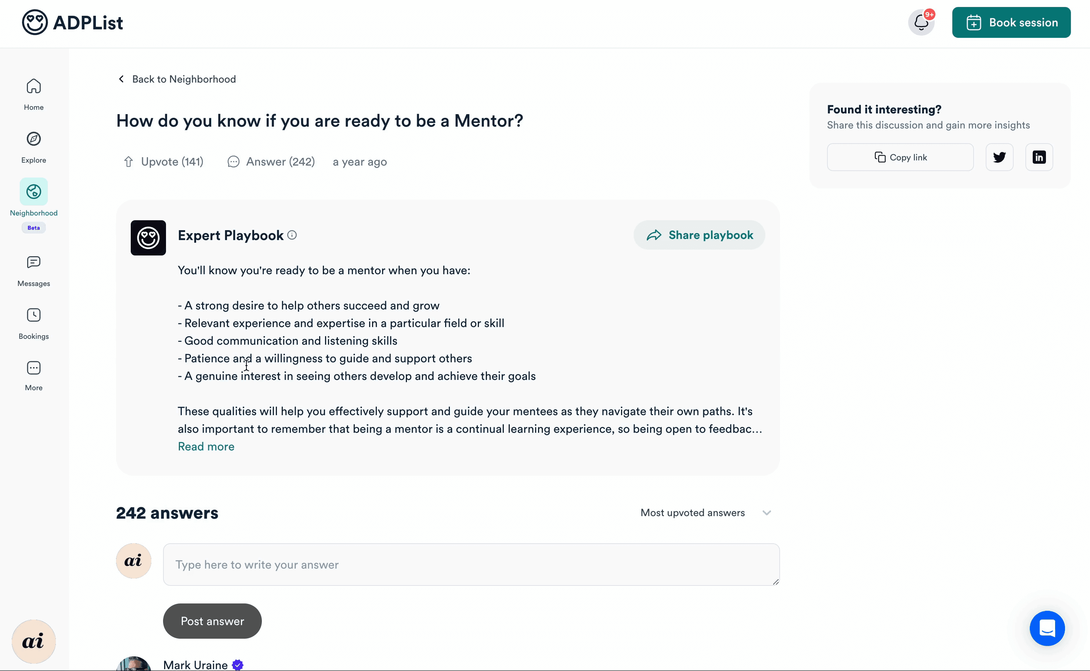
Task: Click the answer text input field
Action: tap(470, 564)
